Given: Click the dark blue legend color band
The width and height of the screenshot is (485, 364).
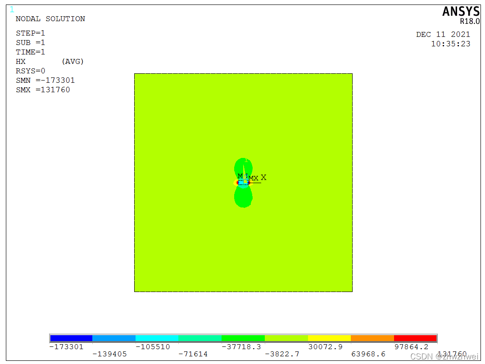Looking at the screenshot, I should [x=71, y=338].
